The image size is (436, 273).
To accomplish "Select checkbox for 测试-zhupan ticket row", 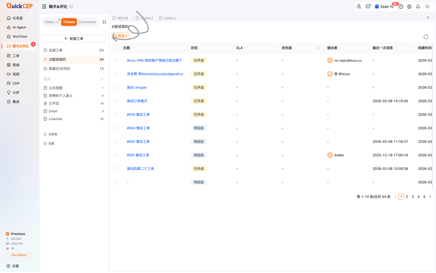I will [115, 87].
